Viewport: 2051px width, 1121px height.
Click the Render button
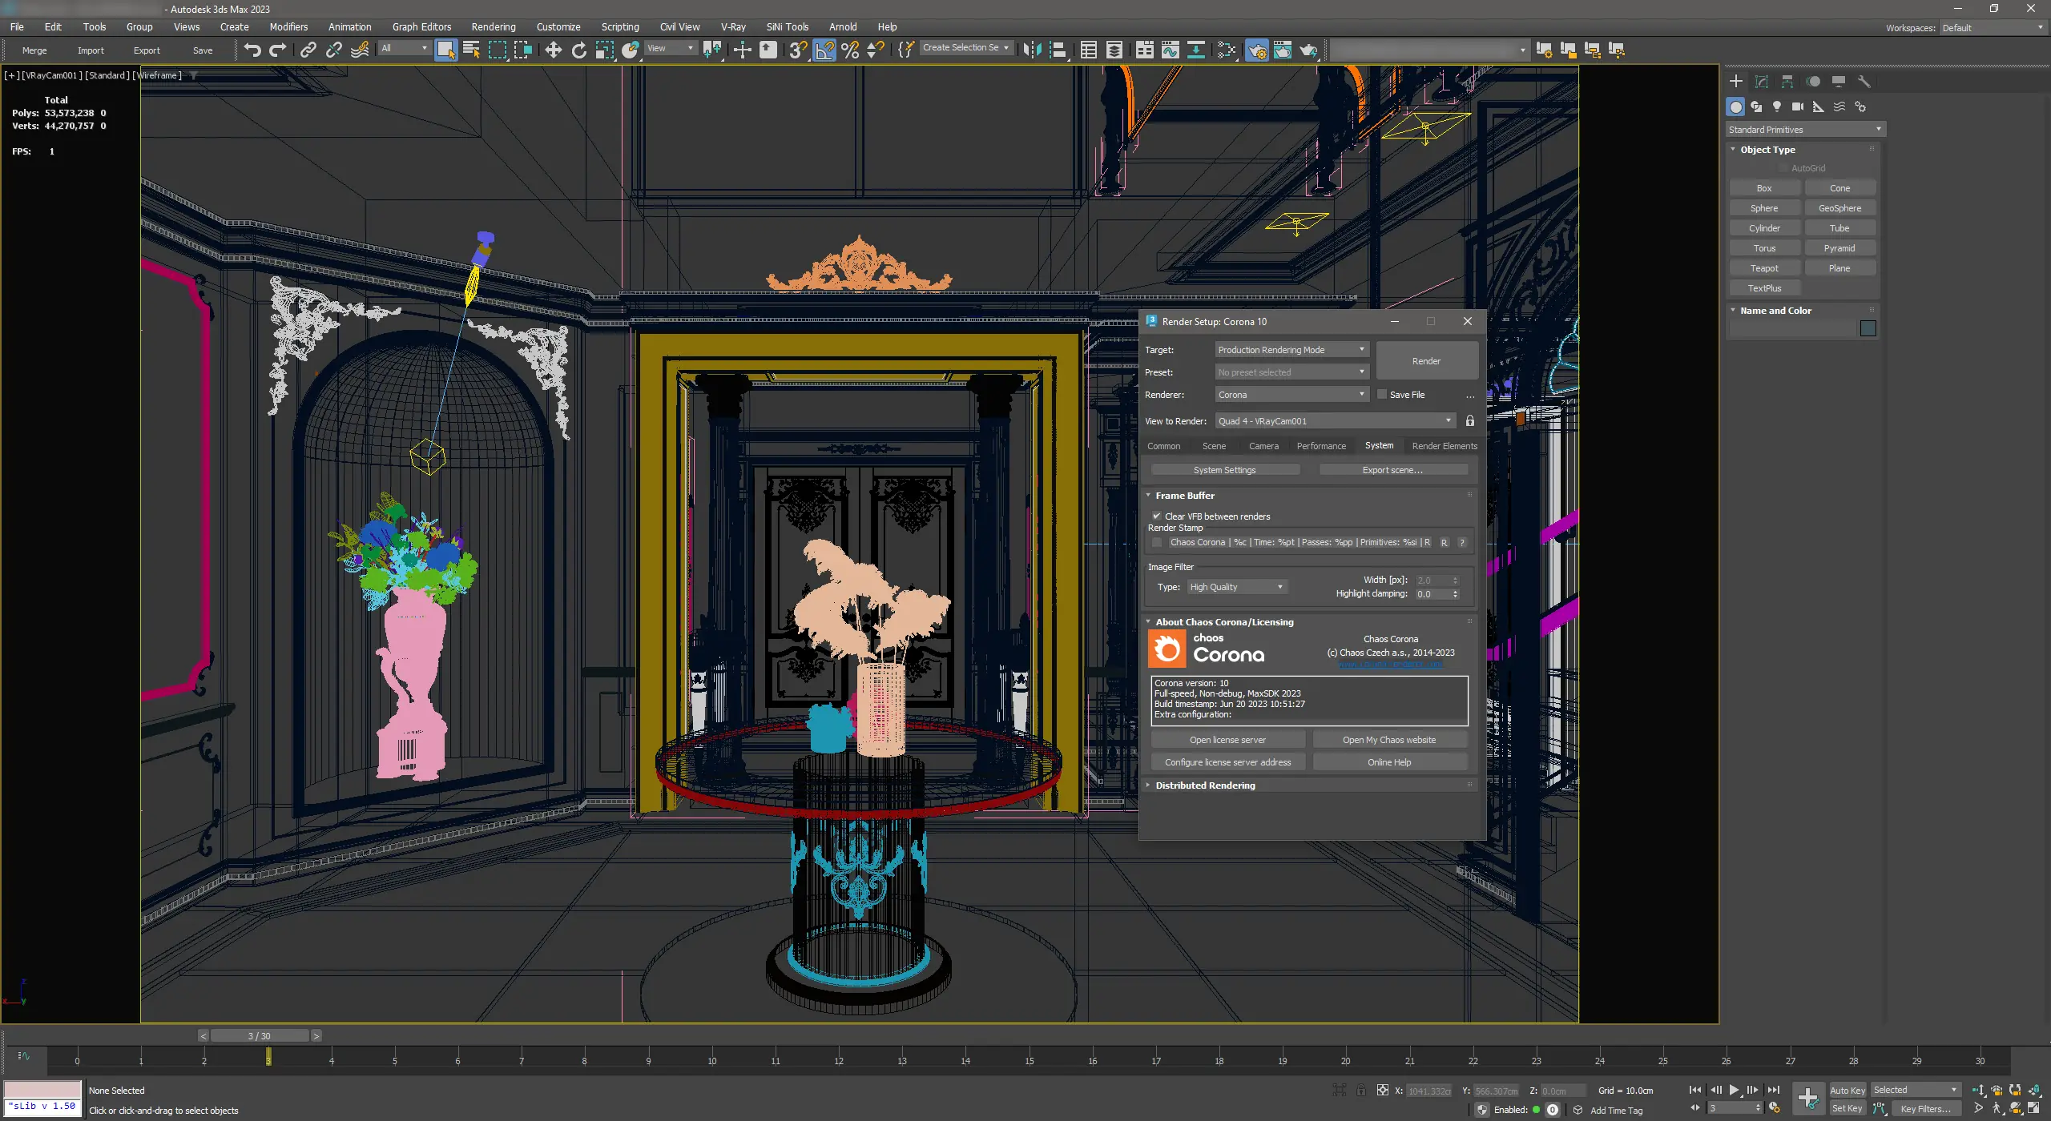1426,361
